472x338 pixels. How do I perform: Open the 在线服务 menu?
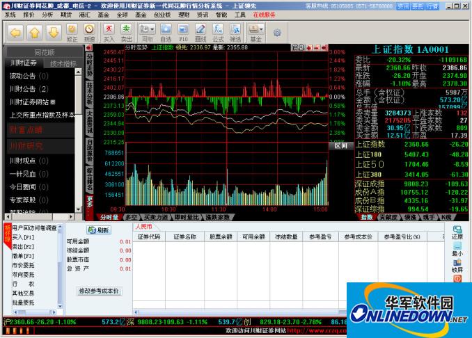pos(264,15)
